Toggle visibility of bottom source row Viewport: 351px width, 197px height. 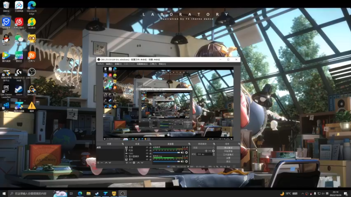click(147, 159)
